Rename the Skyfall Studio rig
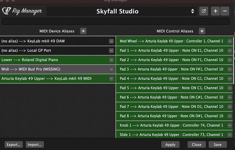This screenshot has height=150, width=235. point(204,11)
